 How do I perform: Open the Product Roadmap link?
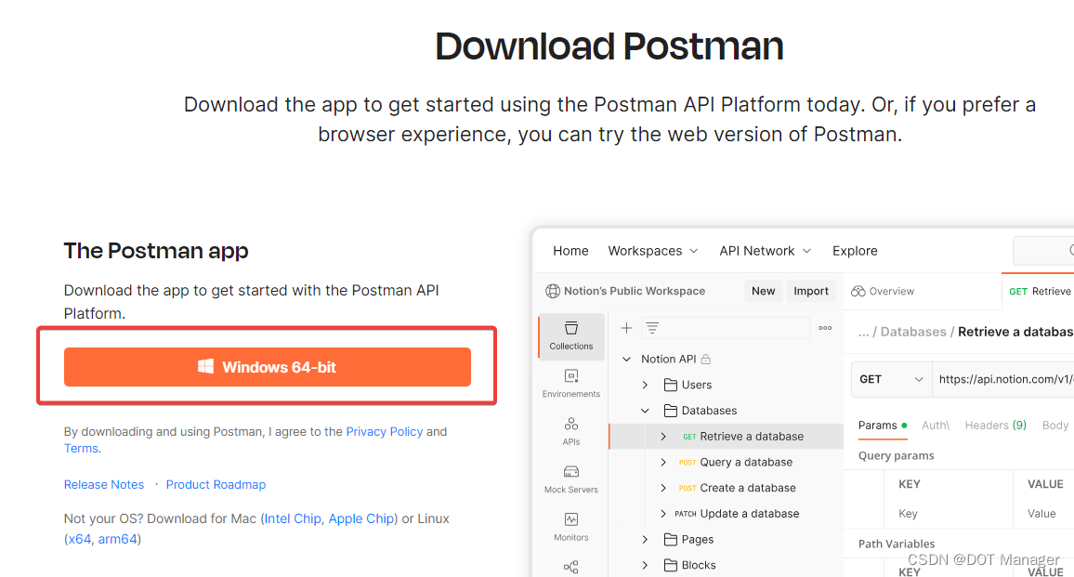216,484
